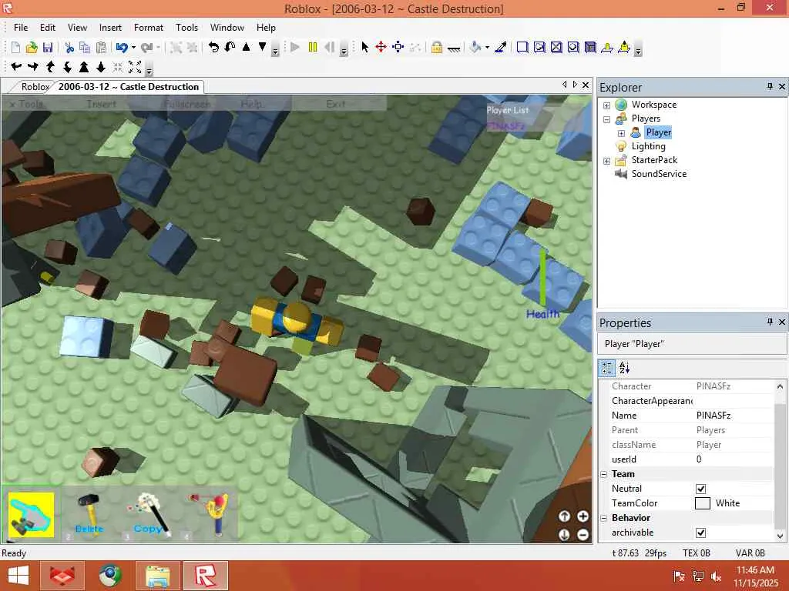Click the blue Undo arrow icon

pos(121,47)
